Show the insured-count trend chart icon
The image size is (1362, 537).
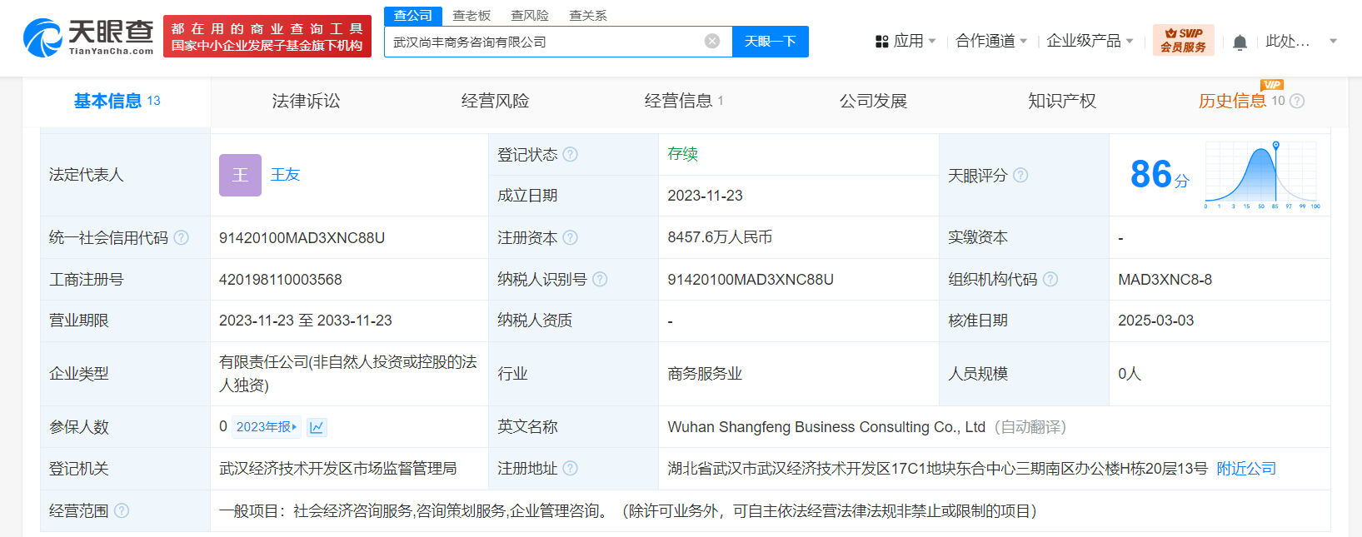pos(317,428)
